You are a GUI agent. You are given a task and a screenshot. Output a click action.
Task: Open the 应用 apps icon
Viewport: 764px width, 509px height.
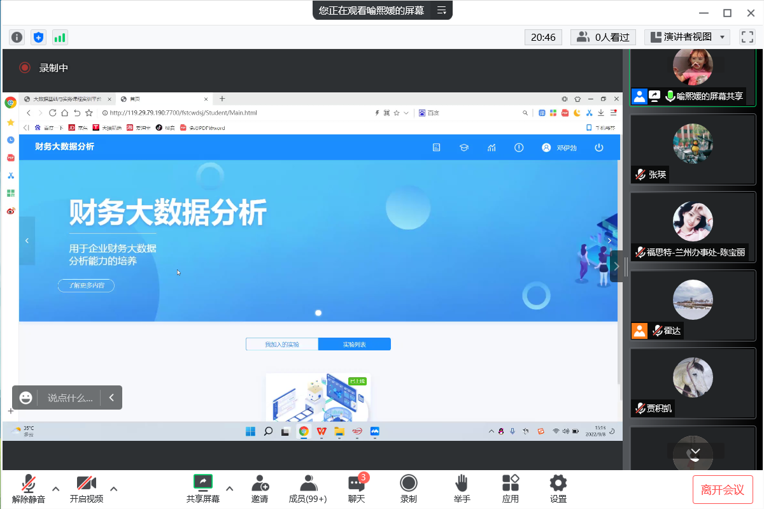pos(510,489)
